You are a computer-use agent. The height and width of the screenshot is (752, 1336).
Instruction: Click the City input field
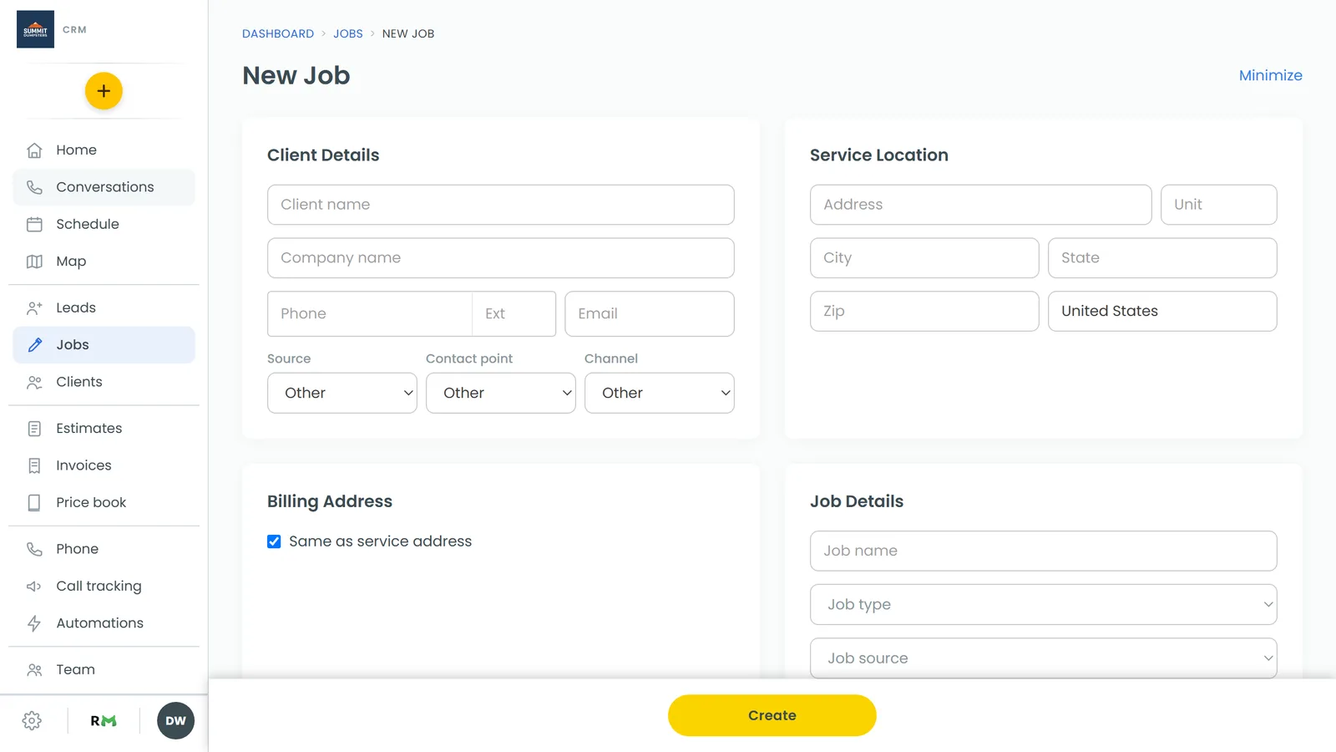point(924,258)
